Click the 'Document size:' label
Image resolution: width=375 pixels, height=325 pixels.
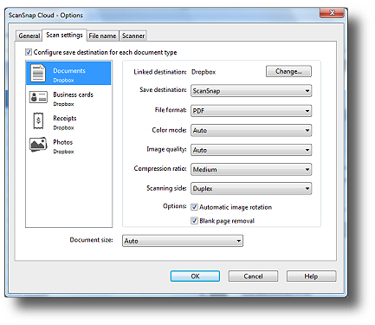91,240
